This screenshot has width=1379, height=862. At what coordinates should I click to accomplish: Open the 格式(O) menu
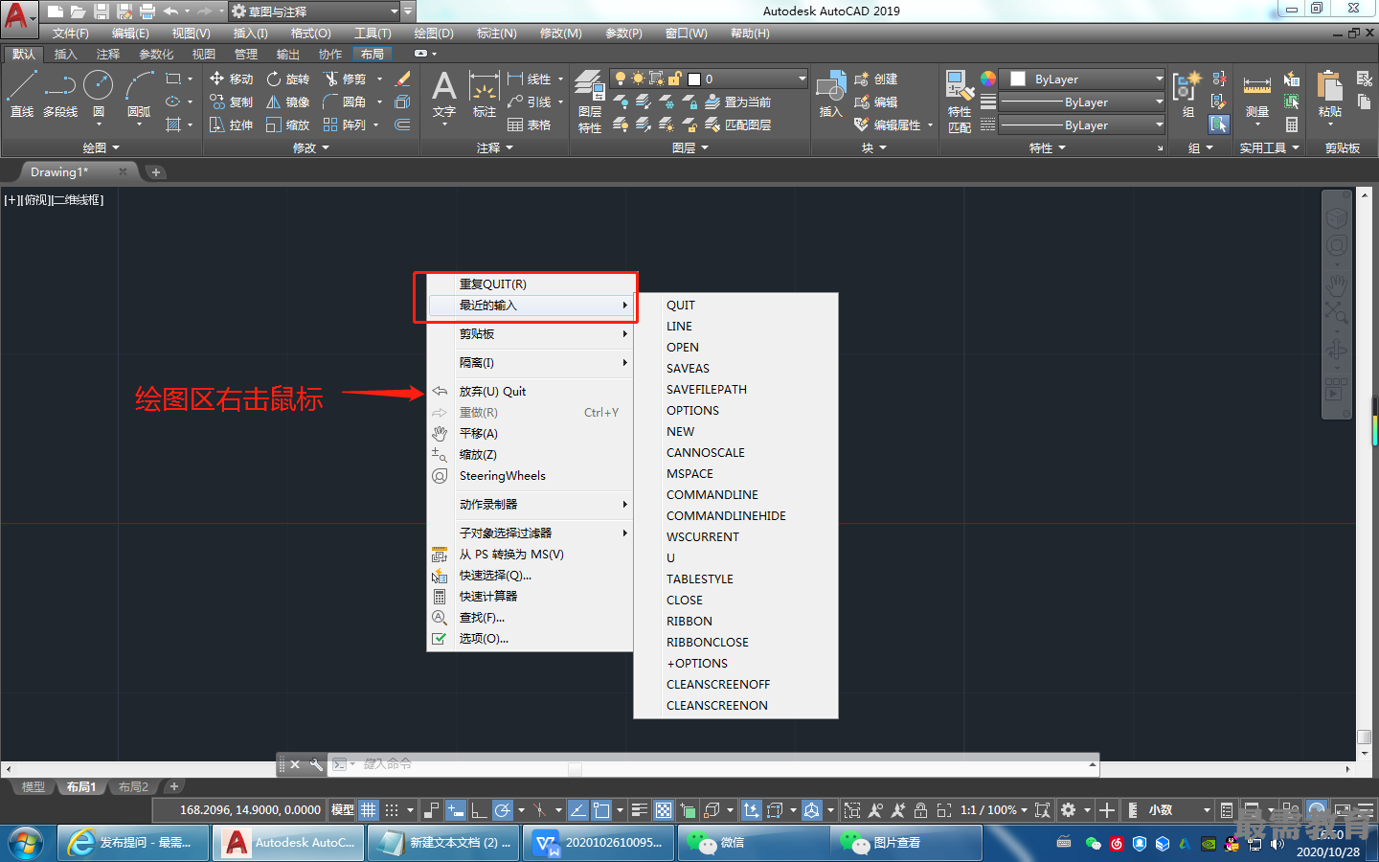(x=311, y=33)
